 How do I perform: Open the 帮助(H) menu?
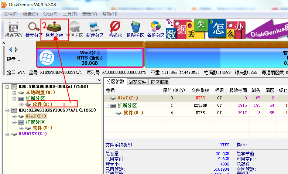click(110, 14)
